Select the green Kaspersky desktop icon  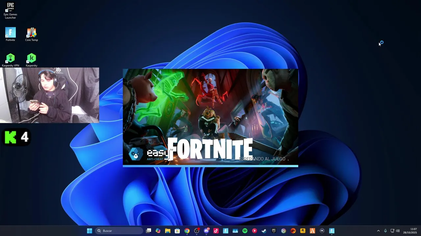point(32,60)
